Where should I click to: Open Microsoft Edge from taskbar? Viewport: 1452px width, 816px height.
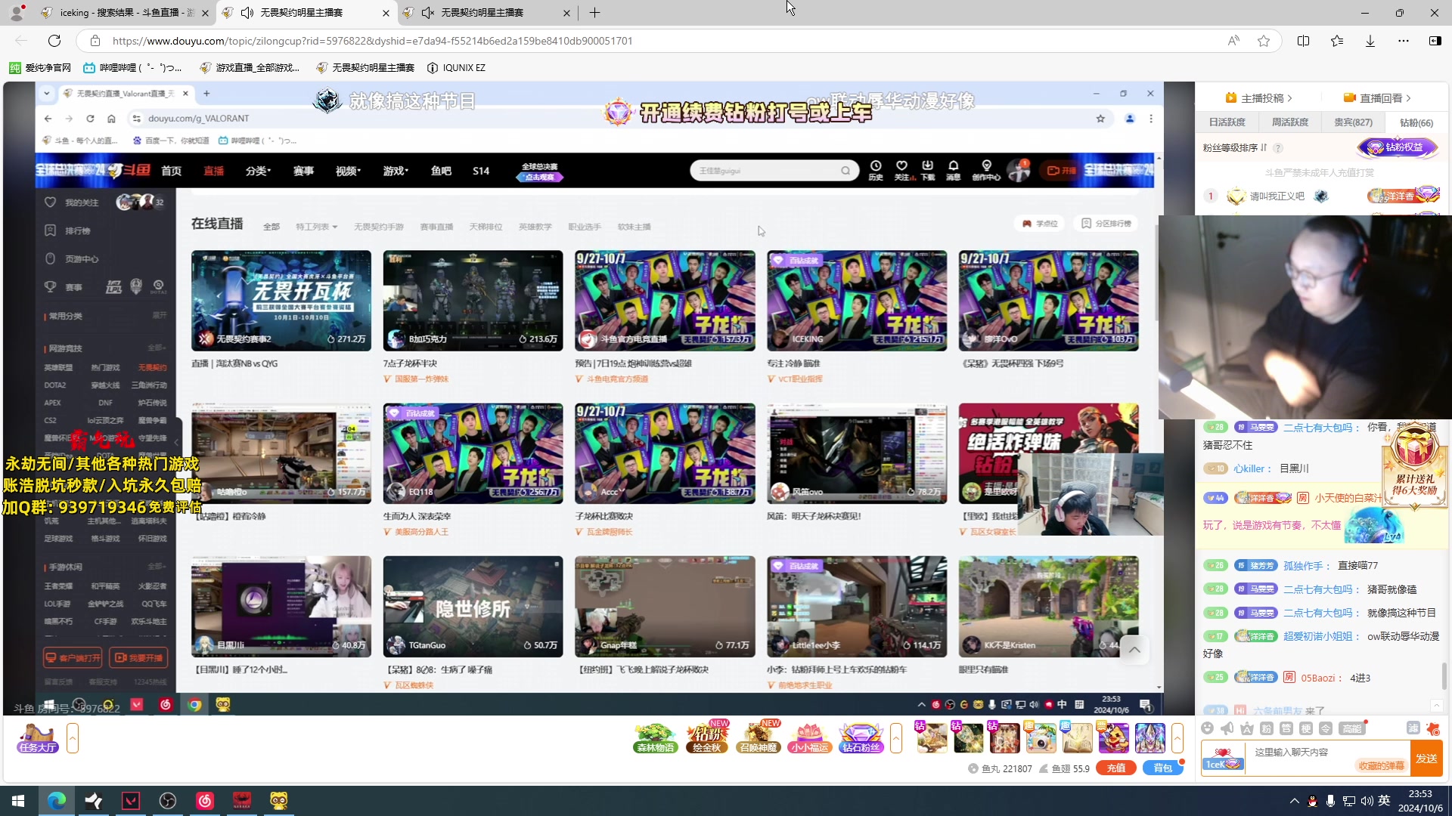57,801
